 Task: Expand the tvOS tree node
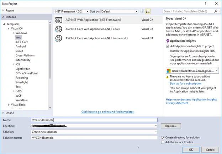(13, 91)
